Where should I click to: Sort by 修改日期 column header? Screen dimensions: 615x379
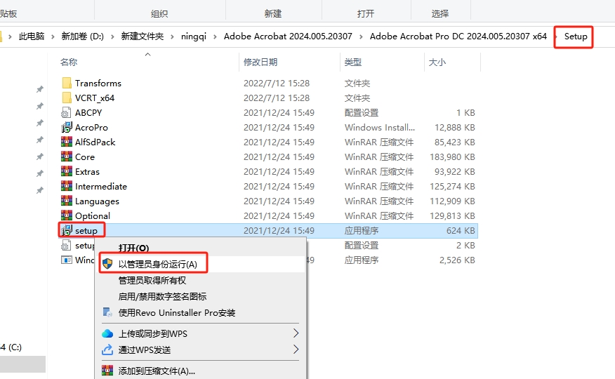(x=260, y=62)
